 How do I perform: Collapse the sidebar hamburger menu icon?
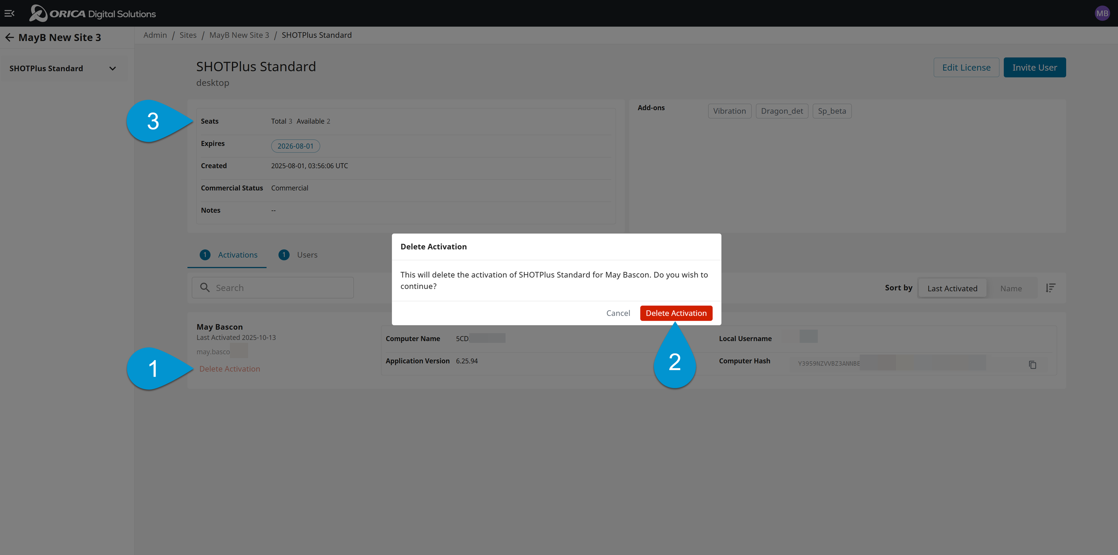[x=10, y=14]
